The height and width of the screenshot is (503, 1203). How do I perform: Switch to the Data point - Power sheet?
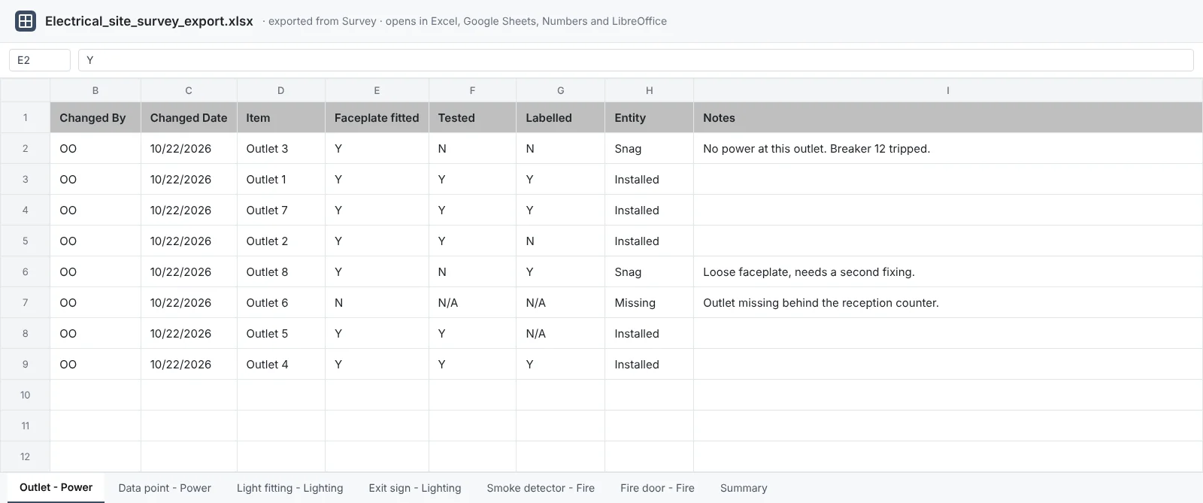[165, 488]
